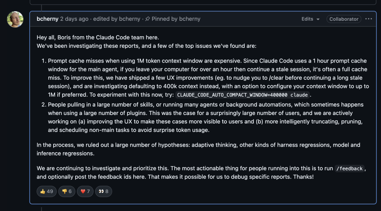381x211 pixels.
Task: Click the pin icon beside "Pinned by bcherny"
Action: pos(147,19)
